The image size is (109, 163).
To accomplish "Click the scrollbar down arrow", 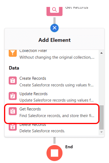I will click(101, 132).
